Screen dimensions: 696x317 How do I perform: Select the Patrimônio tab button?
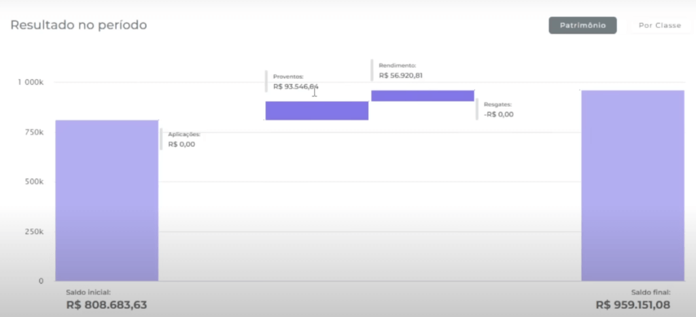(582, 26)
